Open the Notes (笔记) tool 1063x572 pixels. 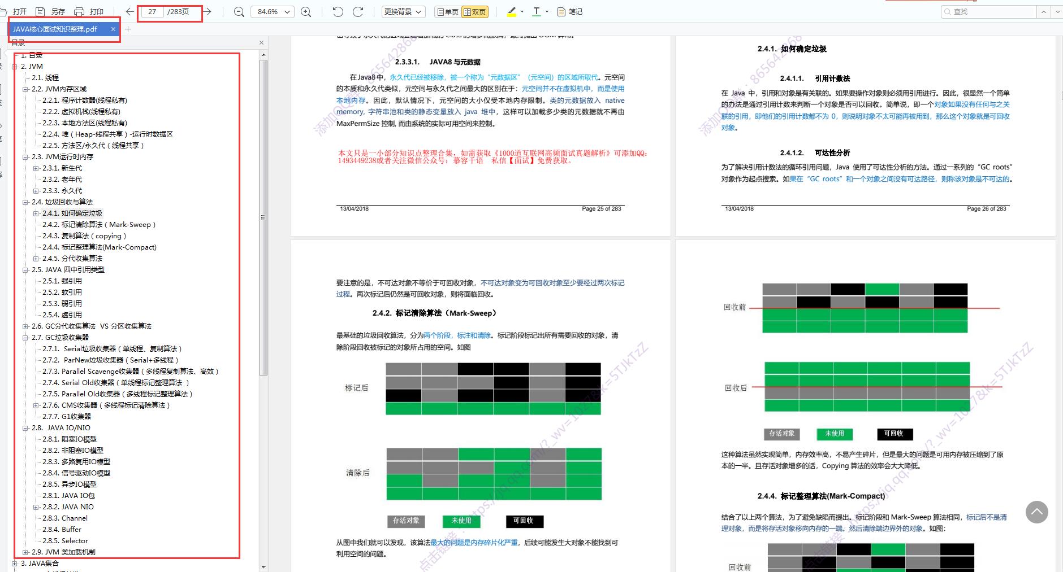(x=570, y=11)
